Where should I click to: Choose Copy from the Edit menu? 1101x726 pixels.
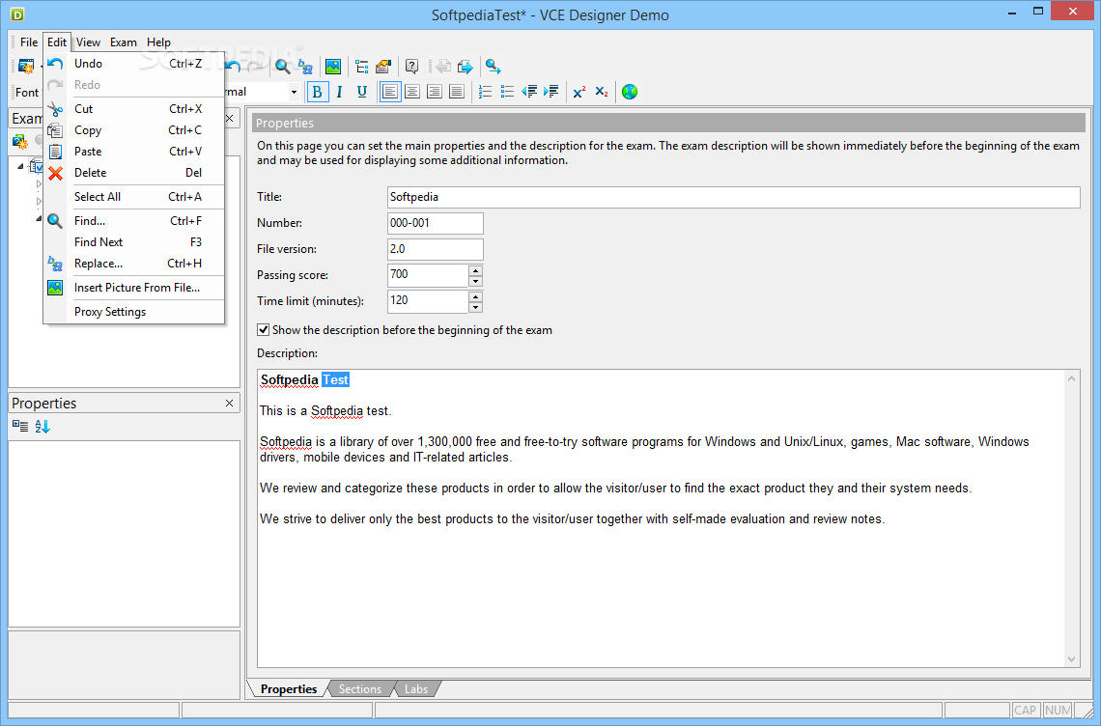pyautogui.click(x=134, y=130)
